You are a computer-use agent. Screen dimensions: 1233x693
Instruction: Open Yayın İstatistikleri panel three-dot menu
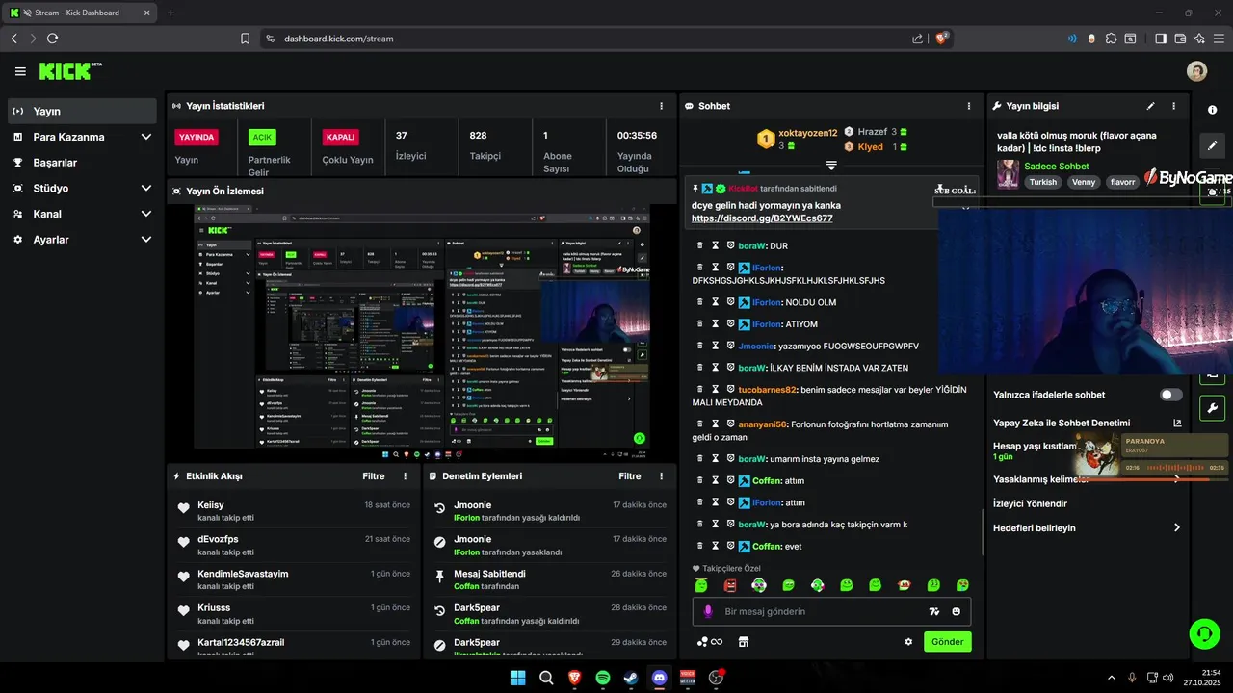(661, 106)
